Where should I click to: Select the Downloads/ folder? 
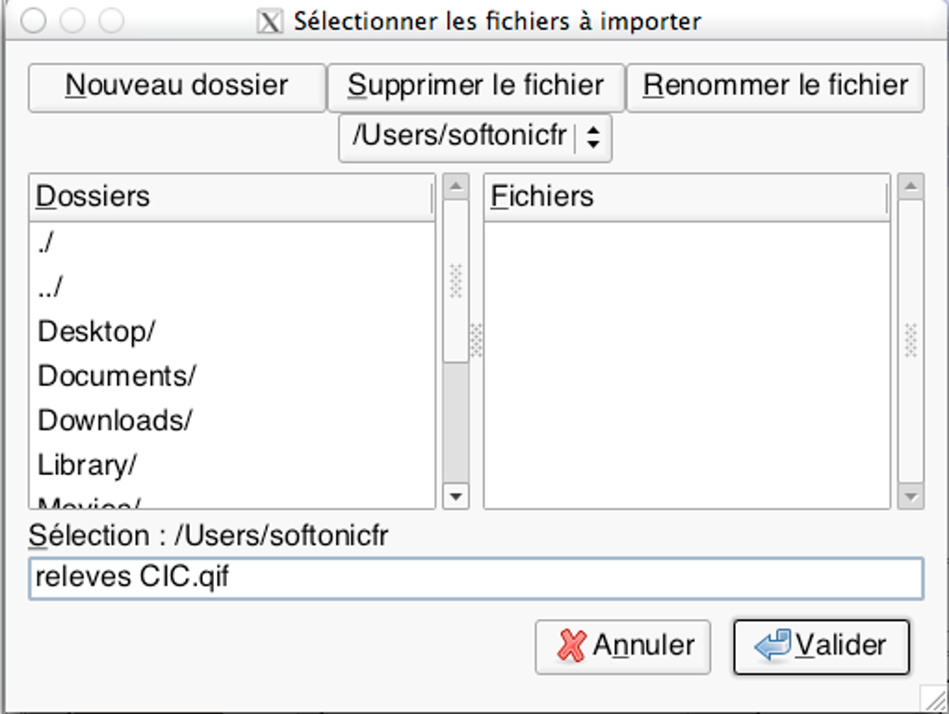coord(114,420)
